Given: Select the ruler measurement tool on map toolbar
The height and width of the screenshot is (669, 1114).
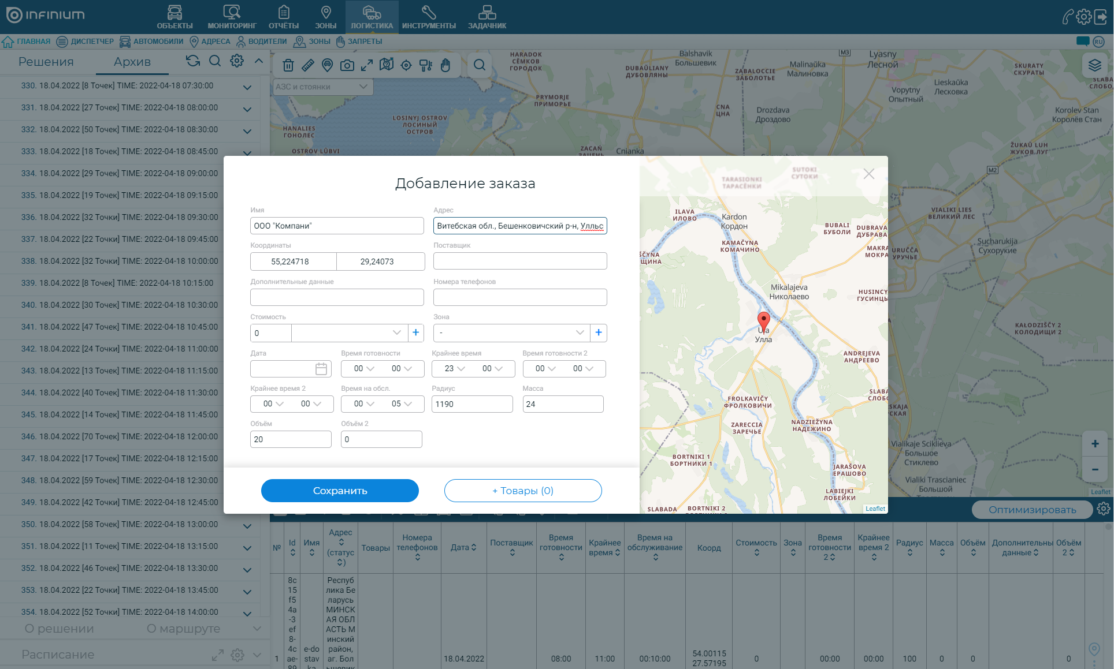Looking at the screenshot, I should 308,65.
